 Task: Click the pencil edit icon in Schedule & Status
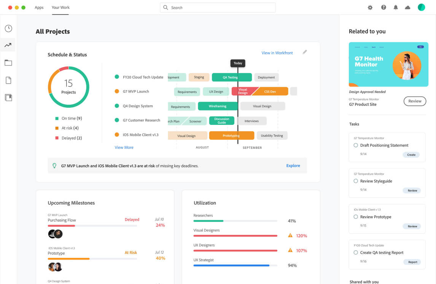(305, 52)
